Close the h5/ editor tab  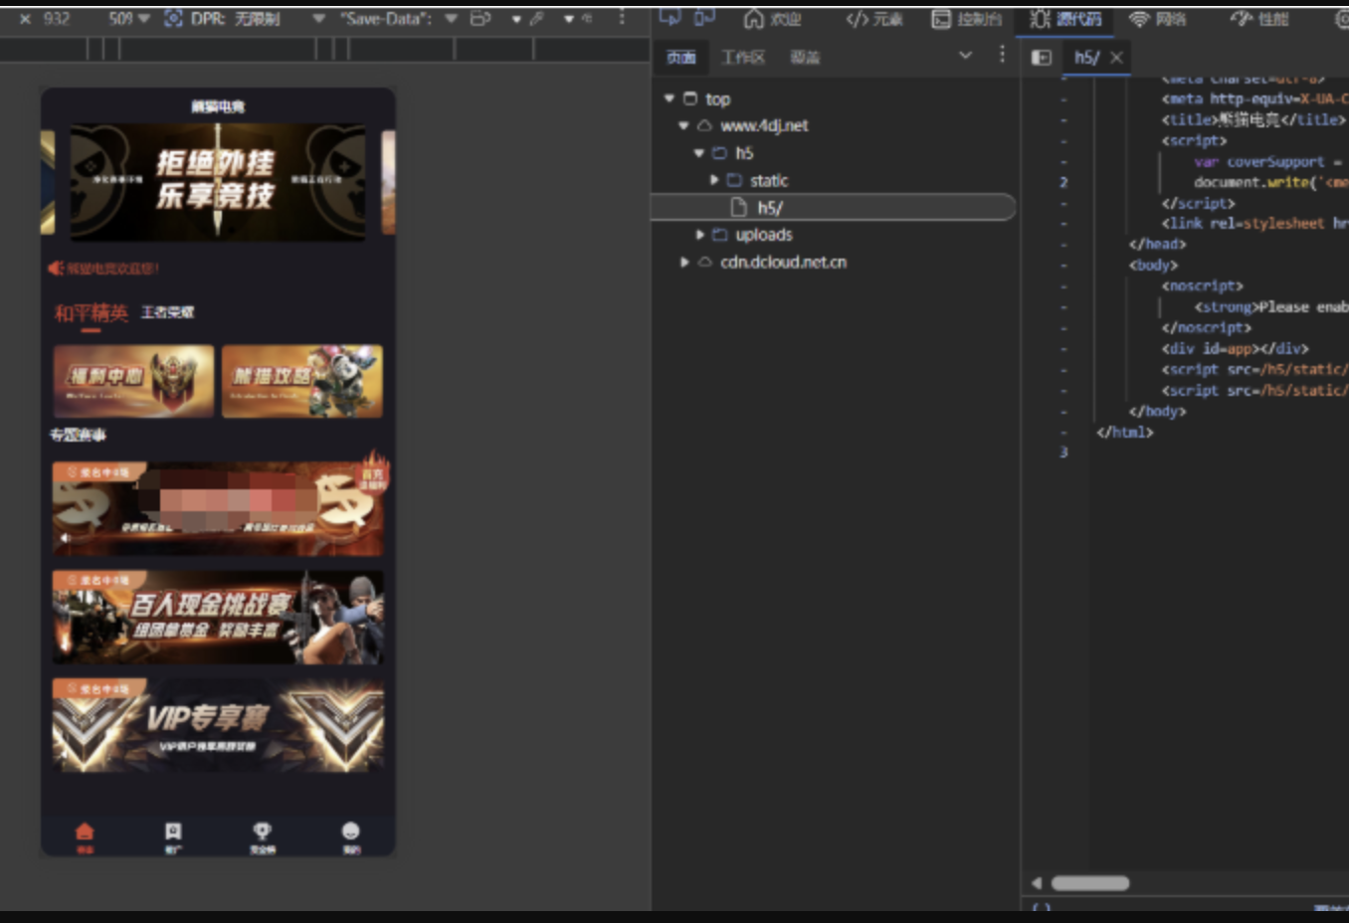[1116, 57]
